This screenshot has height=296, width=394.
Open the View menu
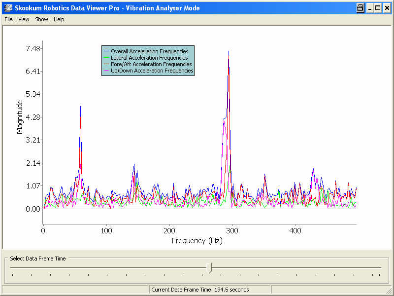(x=24, y=19)
